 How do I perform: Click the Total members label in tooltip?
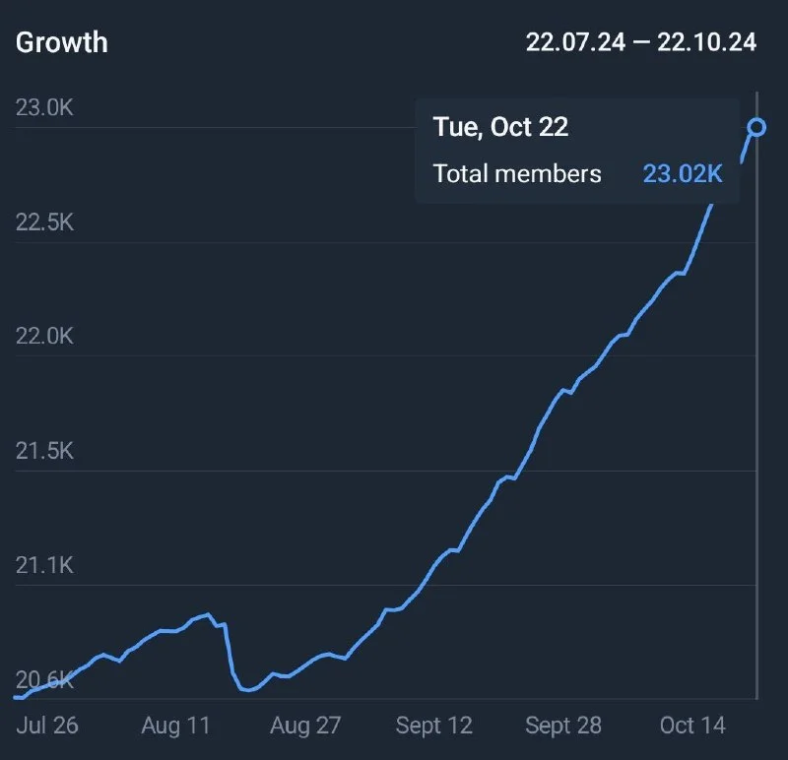517,174
